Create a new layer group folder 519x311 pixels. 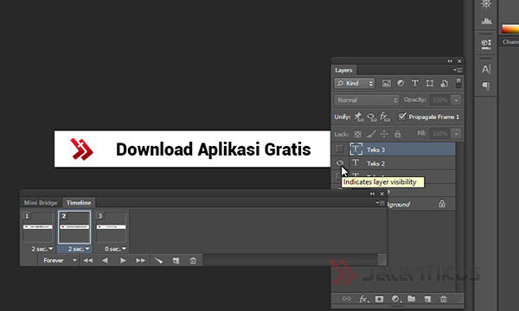tap(412, 299)
